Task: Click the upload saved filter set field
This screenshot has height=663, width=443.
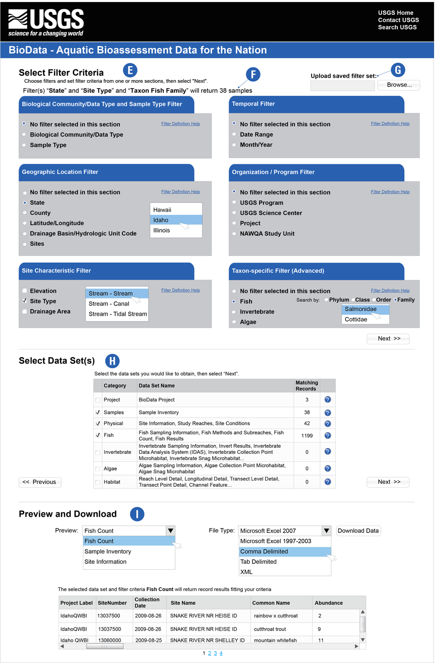Action: [342, 85]
